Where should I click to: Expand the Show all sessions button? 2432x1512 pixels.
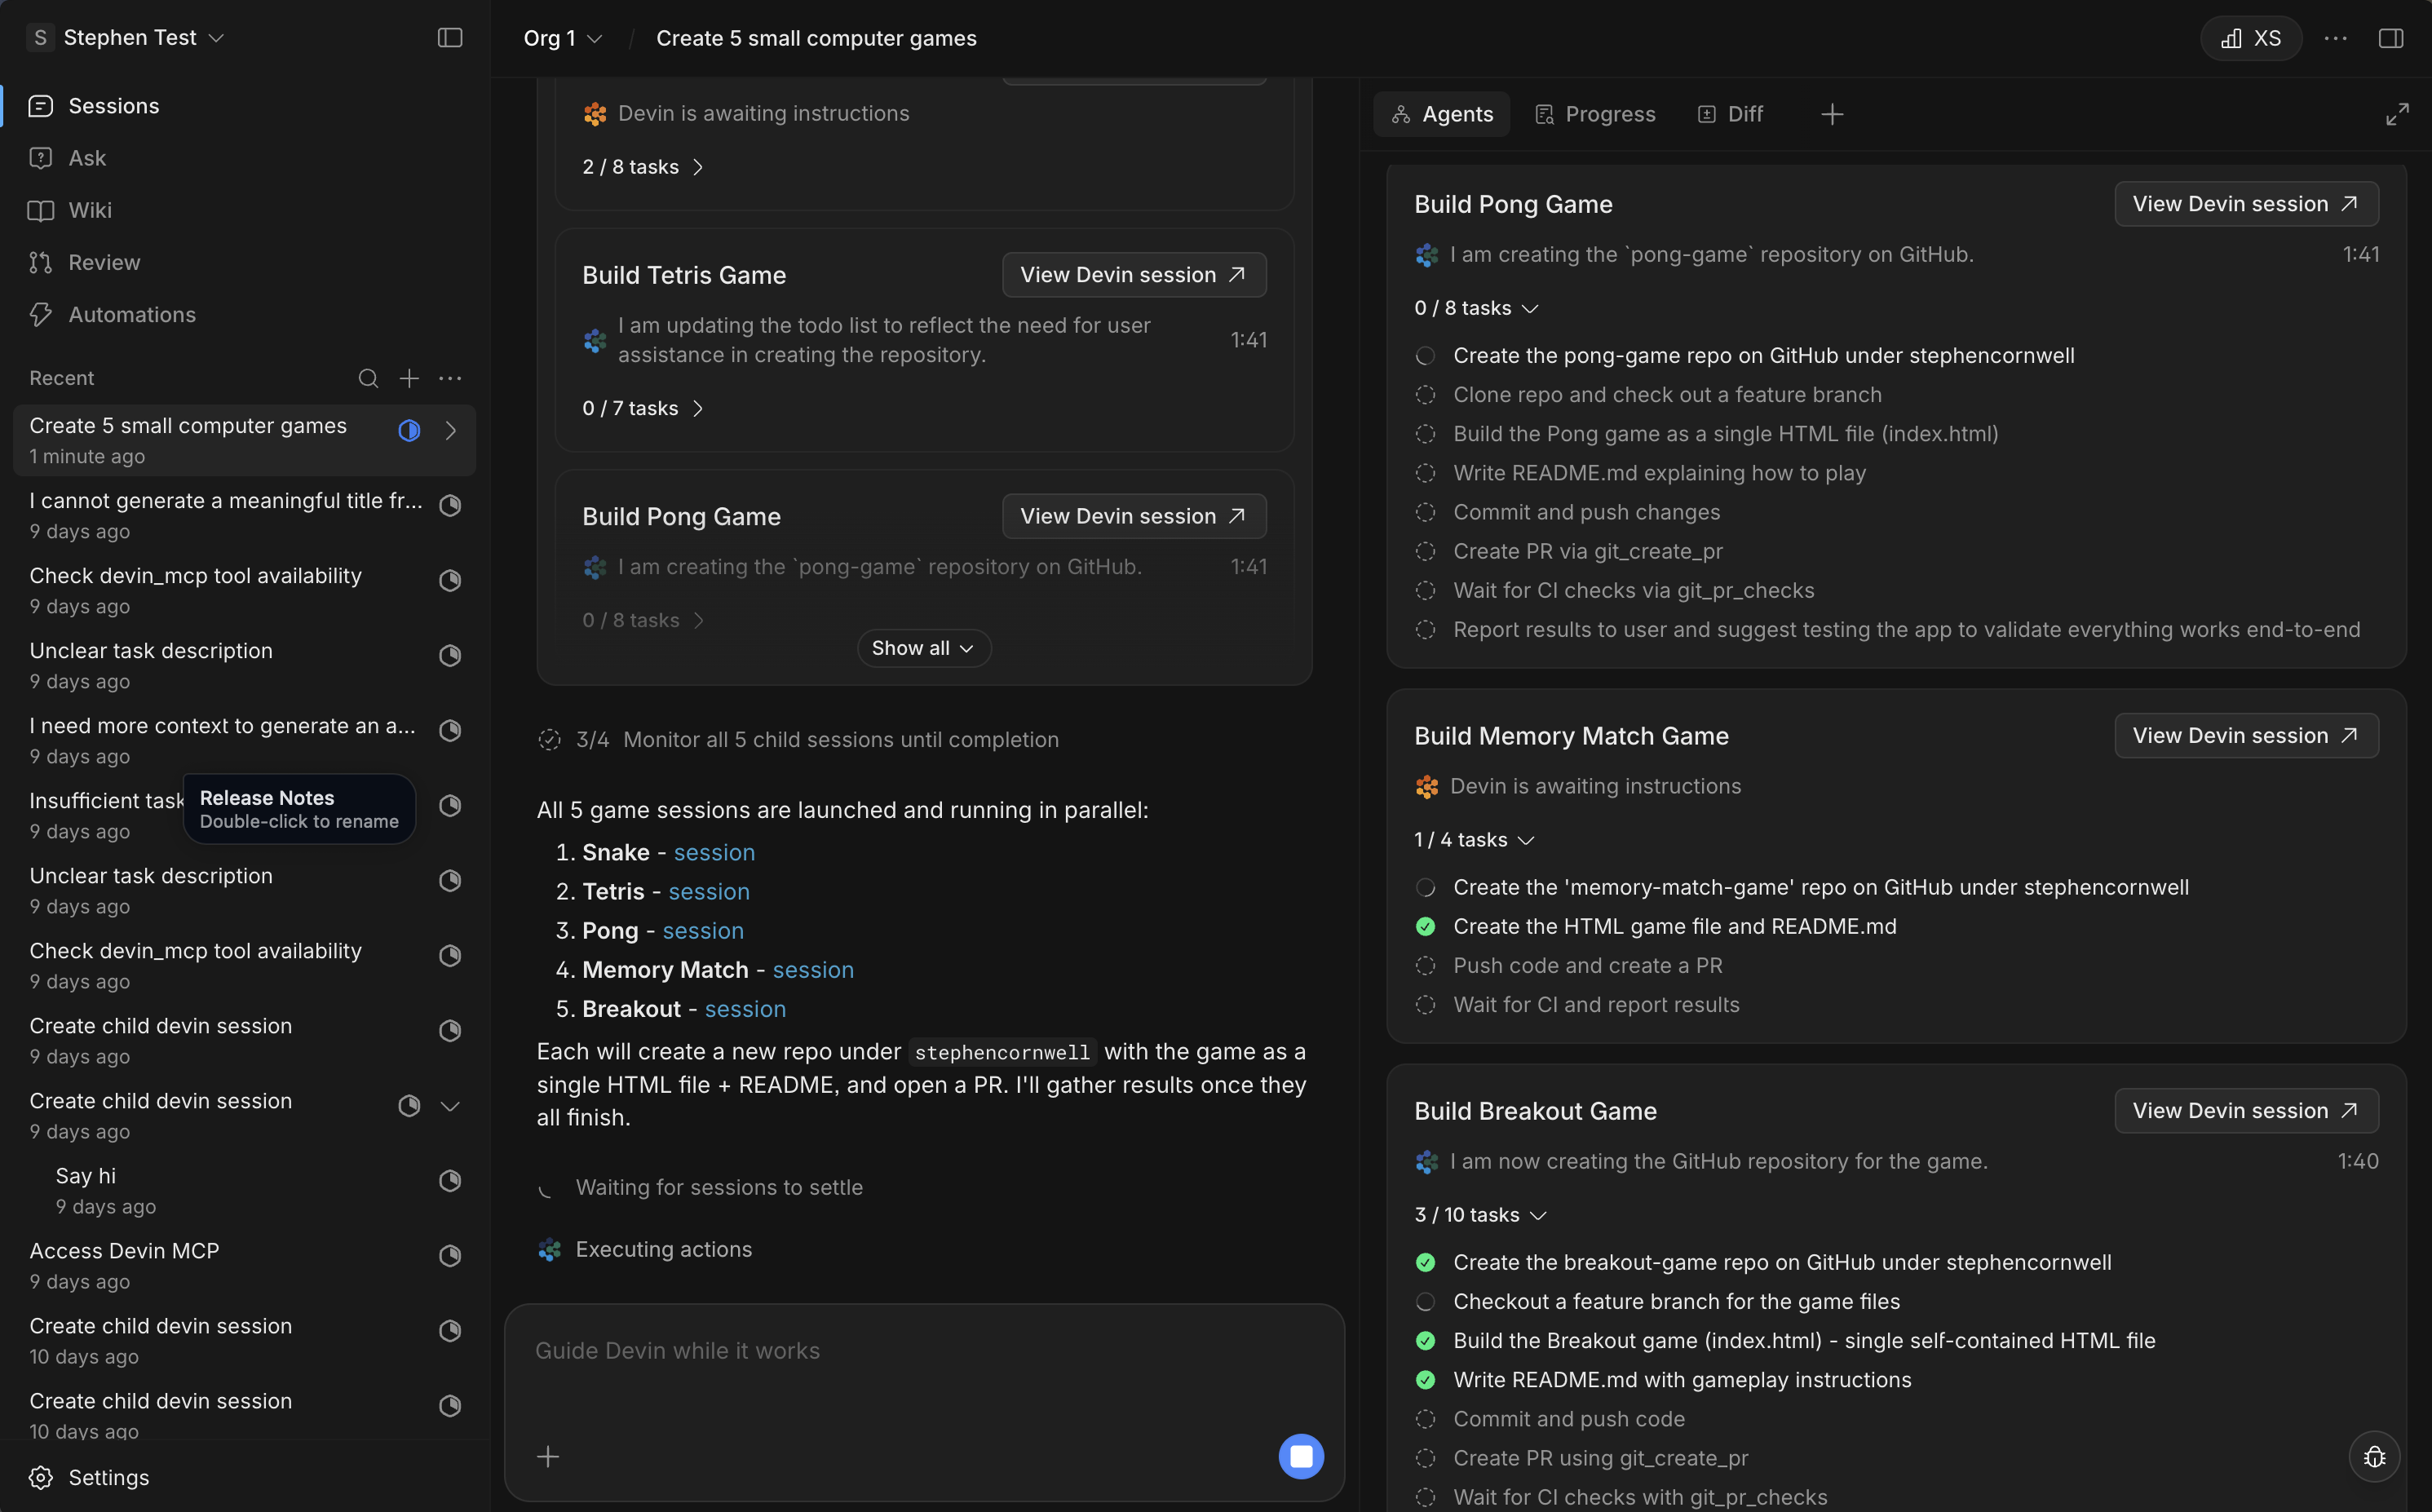pyautogui.click(x=923, y=648)
